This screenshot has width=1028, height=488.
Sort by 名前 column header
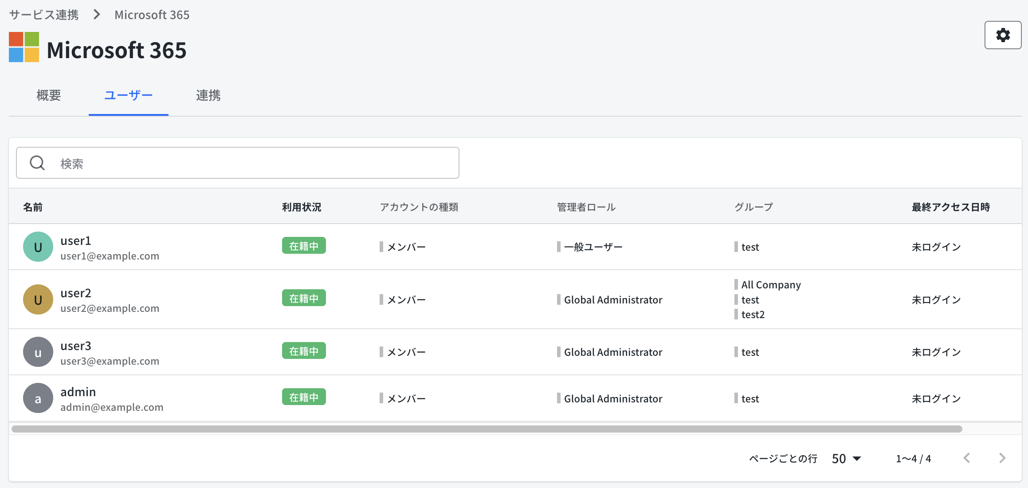tap(33, 207)
